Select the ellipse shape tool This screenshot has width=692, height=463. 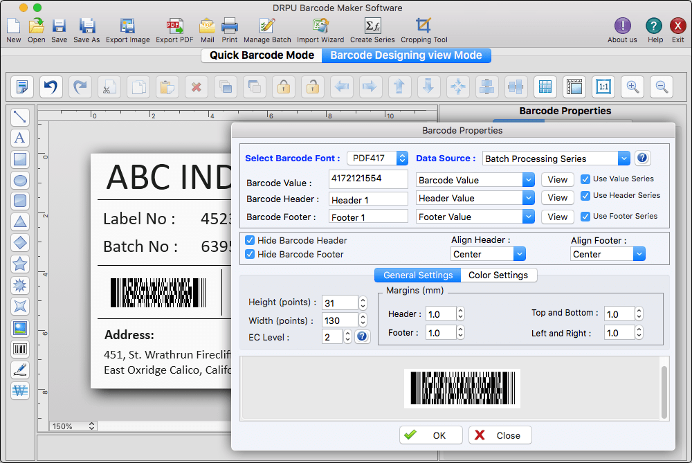20,180
